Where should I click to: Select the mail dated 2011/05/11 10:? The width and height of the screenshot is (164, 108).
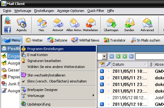(x=130, y=71)
